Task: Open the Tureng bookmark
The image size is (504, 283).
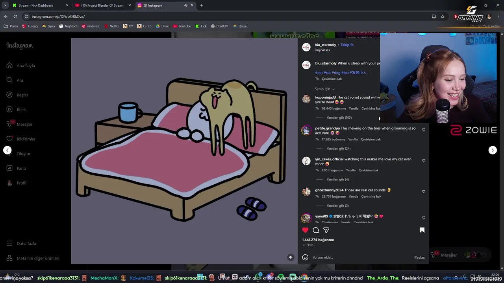Action: [30, 26]
